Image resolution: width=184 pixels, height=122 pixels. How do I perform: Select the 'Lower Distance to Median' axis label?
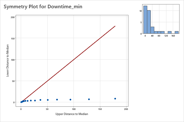pyautogui.click(x=8, y=60)
